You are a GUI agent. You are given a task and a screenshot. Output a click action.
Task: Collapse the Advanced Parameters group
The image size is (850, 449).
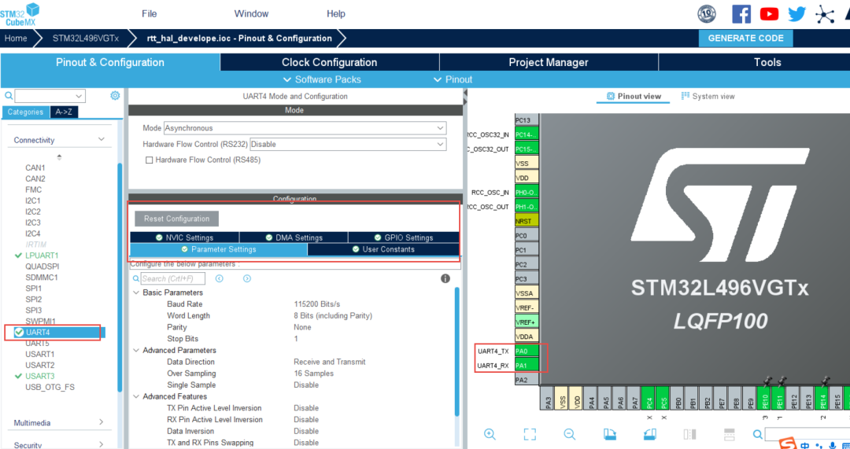pyautogui.click(x=135, y=351)
